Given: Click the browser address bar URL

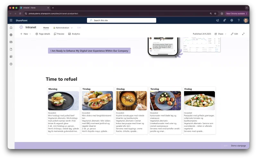Looking at the screenshot, I should point(53,13).
